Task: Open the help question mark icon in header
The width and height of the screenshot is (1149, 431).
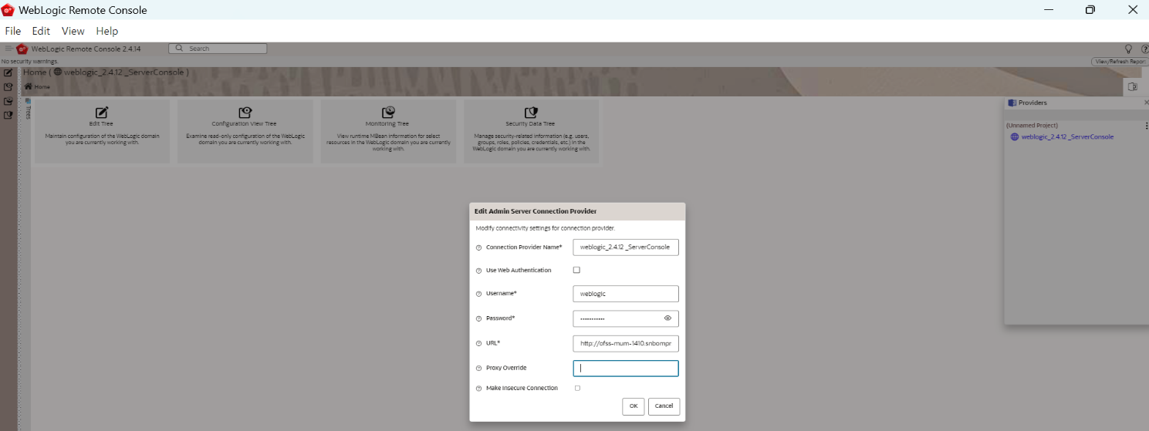Action: pyautogui.click(x=1144, y=49)
